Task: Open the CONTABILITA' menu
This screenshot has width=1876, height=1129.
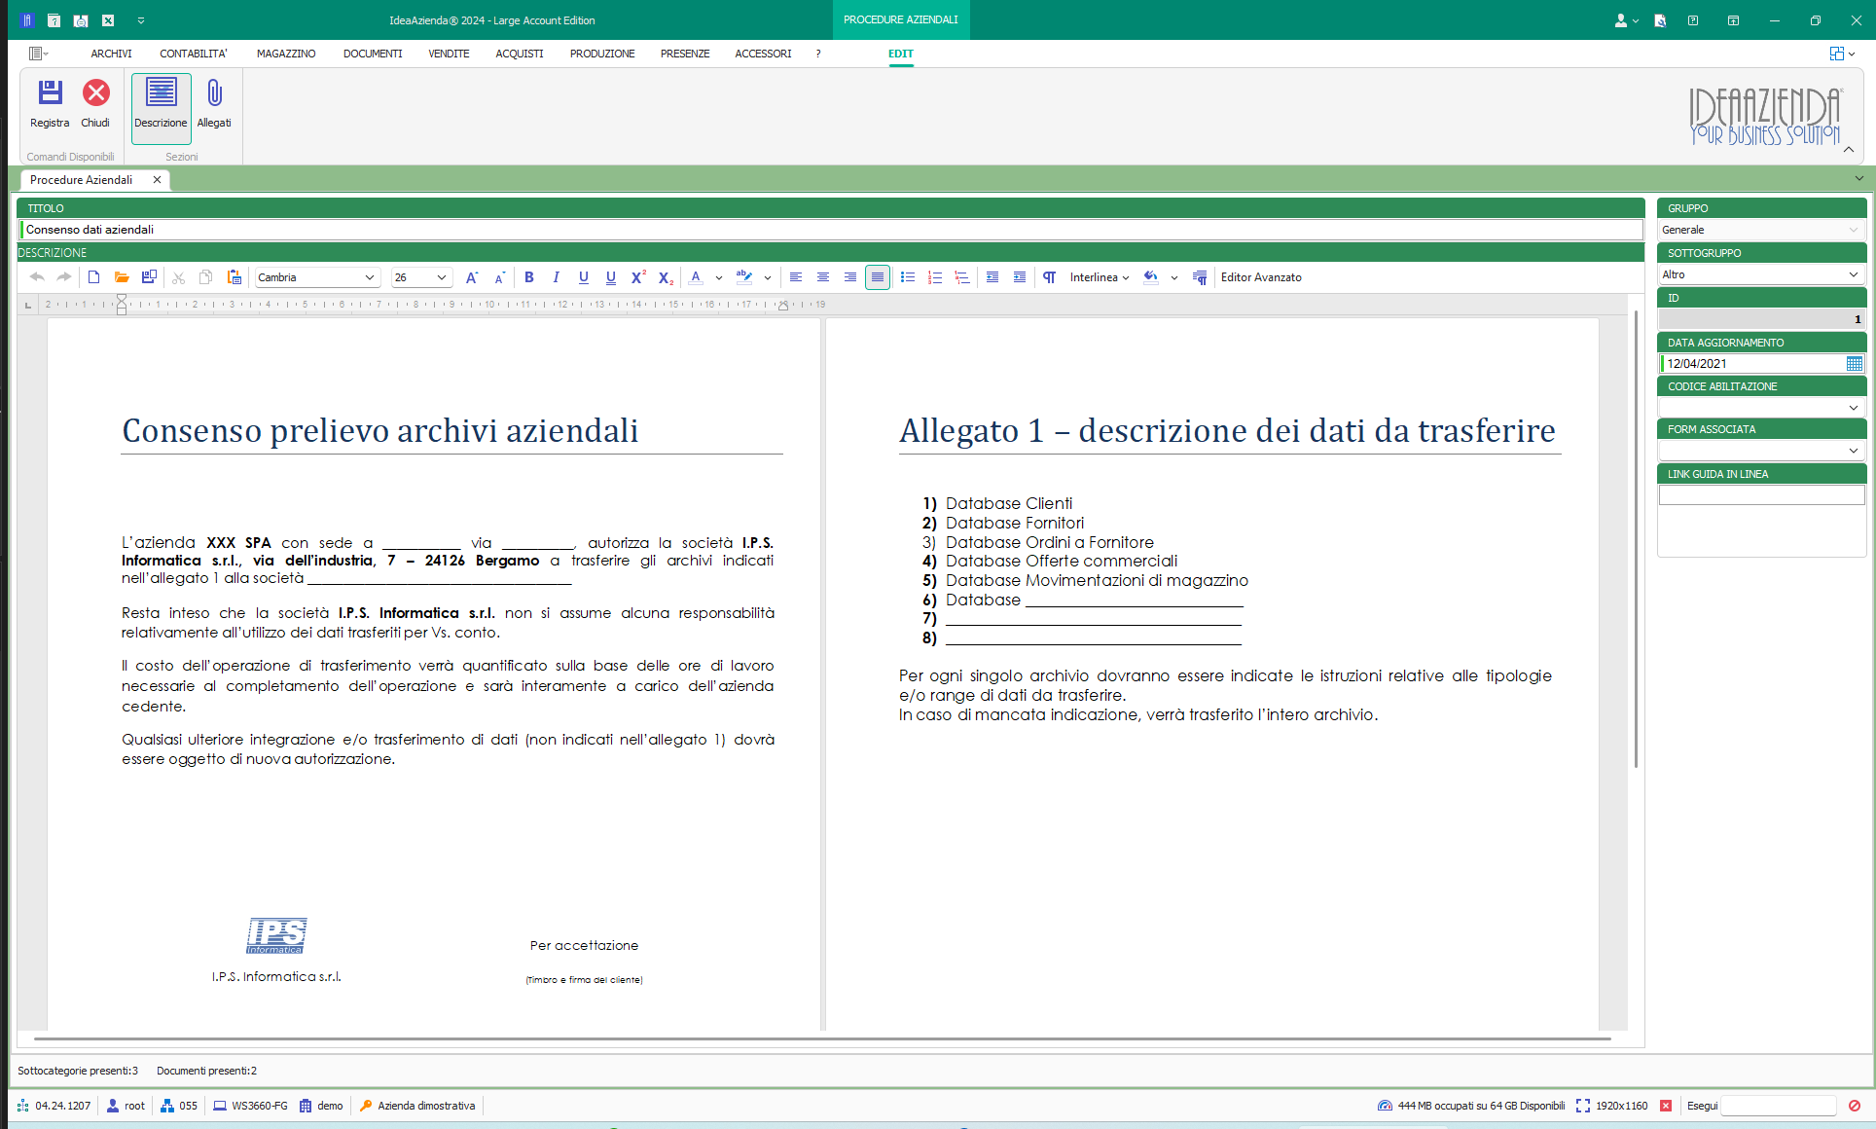Action: [194, 54]
